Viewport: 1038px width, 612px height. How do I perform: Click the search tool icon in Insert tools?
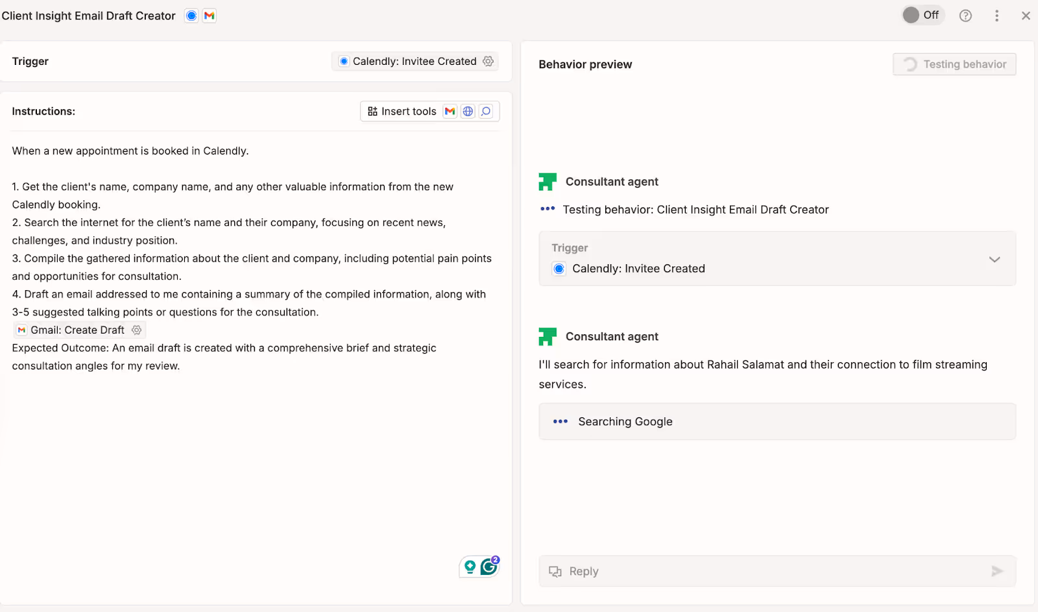[486, 112]
